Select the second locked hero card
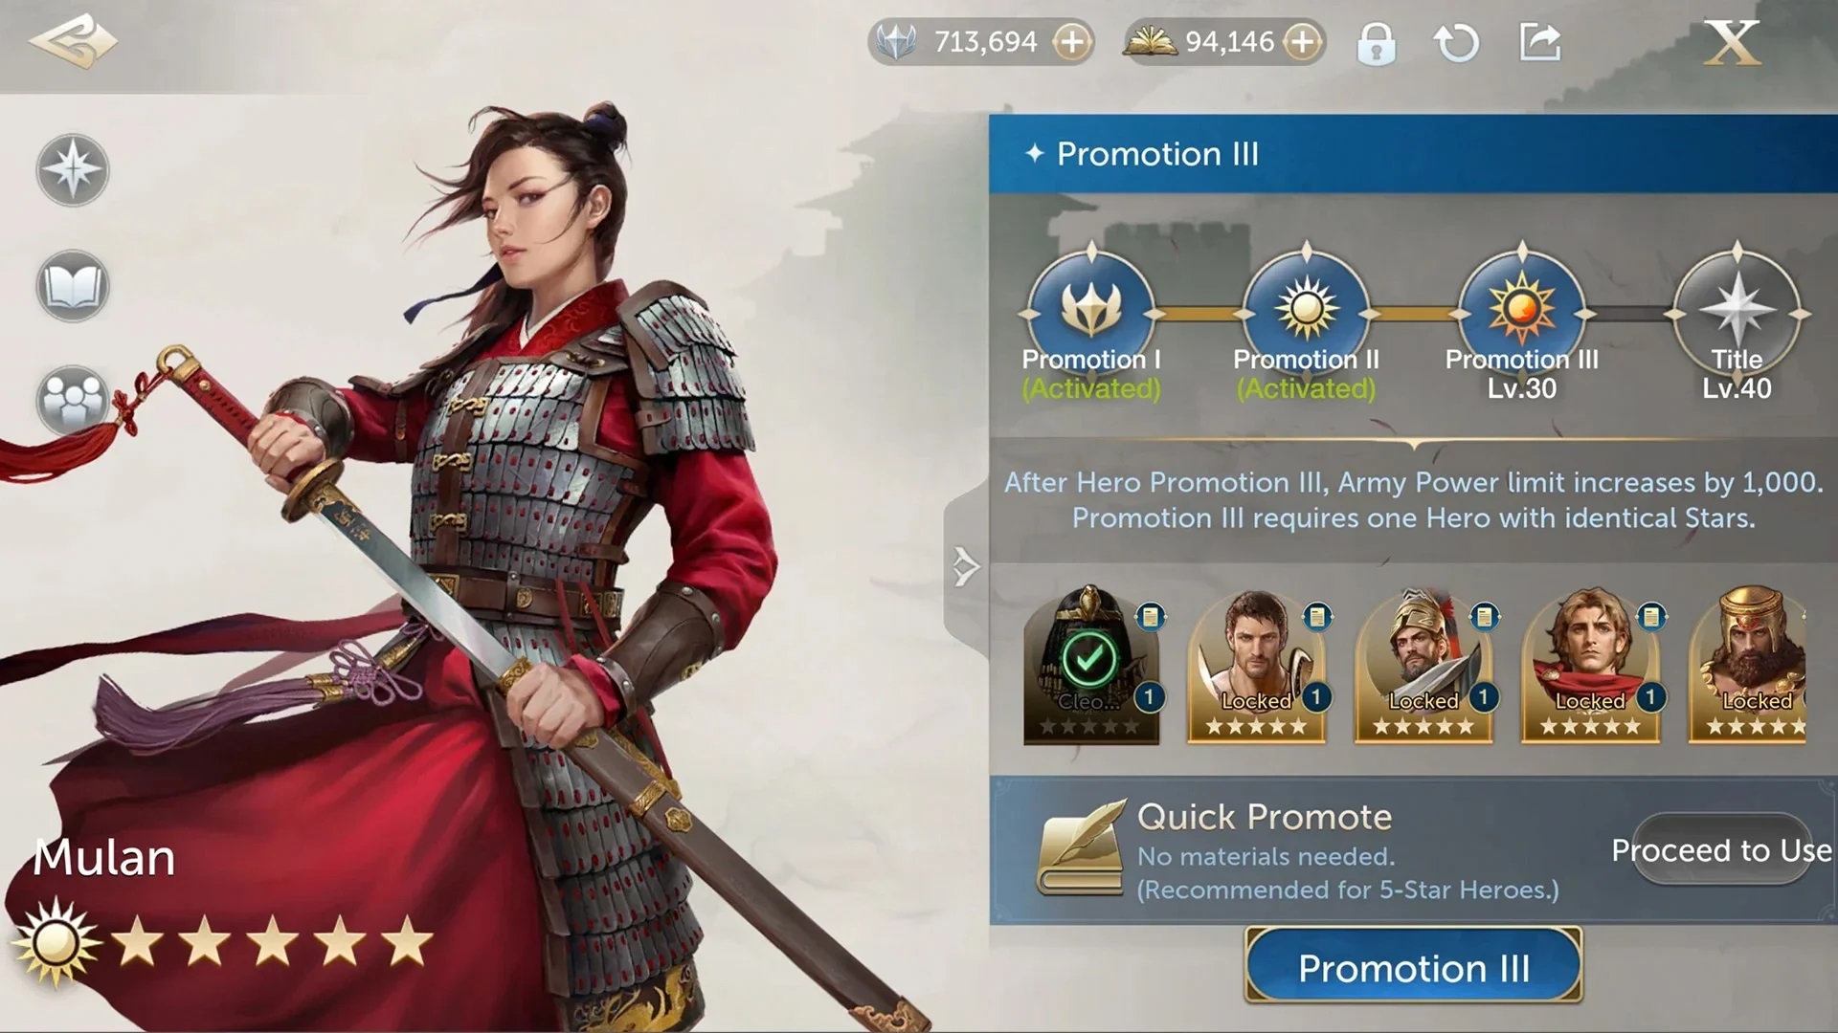Viewport: 1838px width, 1033px height. click(x=1423, y=665)
